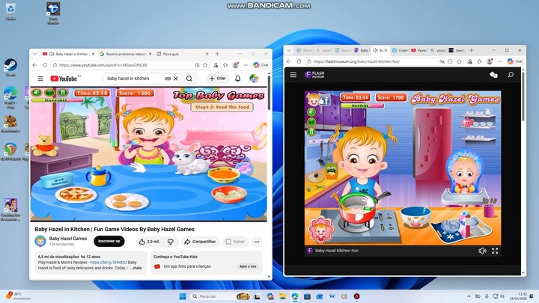Screen dimensions: 539x303
Task: Open the Windows Start menu
Action: click(x=183, y=296)
